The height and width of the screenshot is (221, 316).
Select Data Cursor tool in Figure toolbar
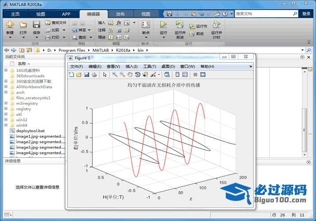point(145,75)
